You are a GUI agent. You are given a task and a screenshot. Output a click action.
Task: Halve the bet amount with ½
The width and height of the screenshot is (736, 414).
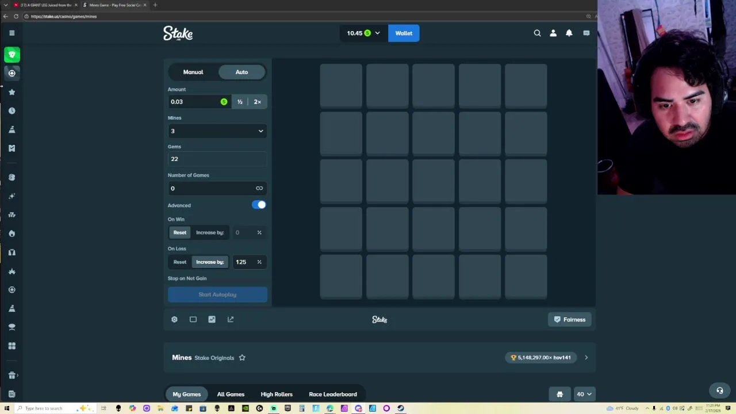240,102
